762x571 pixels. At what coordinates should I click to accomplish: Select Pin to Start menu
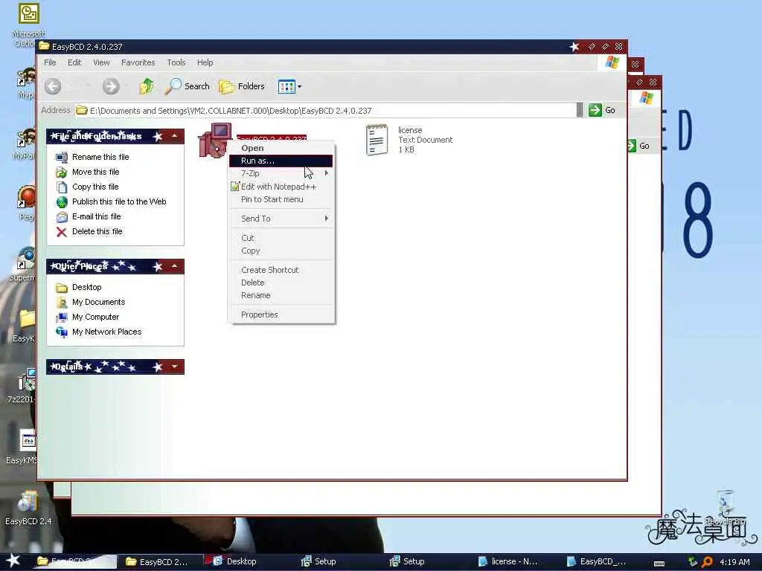(281, 199)
